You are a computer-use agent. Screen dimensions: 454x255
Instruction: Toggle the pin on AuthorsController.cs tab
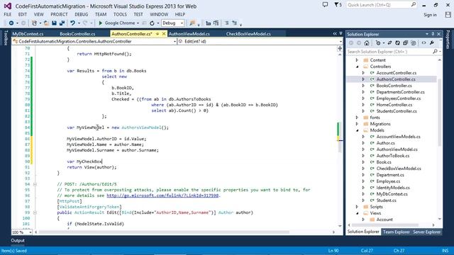[x=157, y=34]
